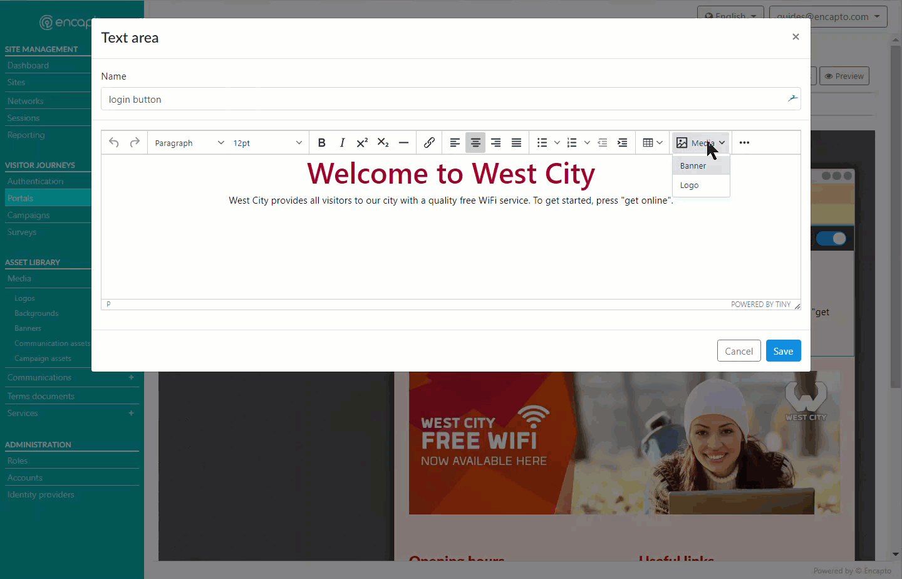Image resolution: width=902 pixels, height=579 pixels.
Task: Align text to the left
Action: pos(455,143)
